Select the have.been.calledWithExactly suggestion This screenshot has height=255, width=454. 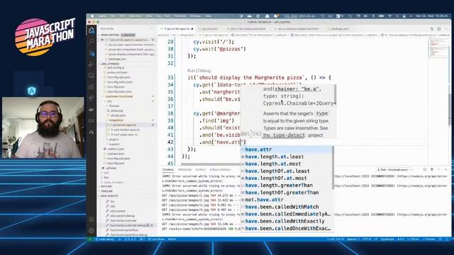pos(287,221)
